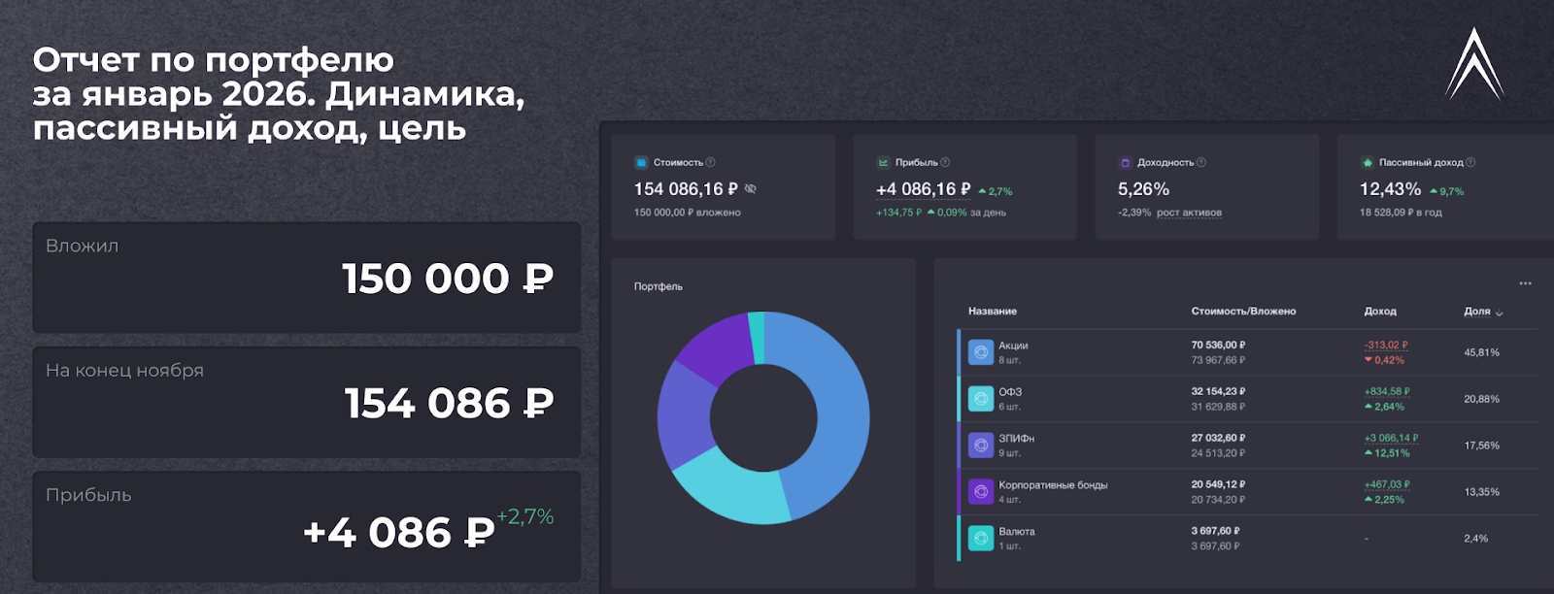Click the 27 032,60 ₽ value in ЗПИФн row
The width and height of the screenshot is (1554, 594).
(1218, 438)
